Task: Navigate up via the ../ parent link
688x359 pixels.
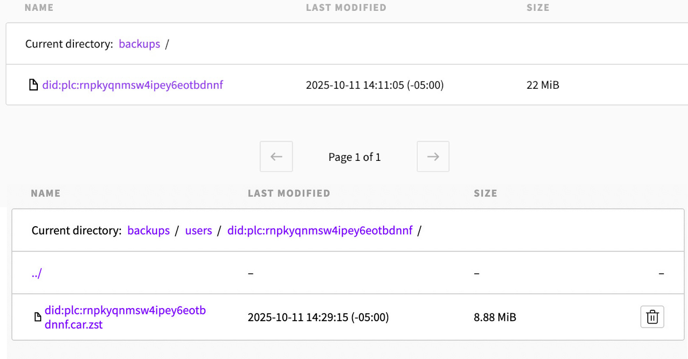Action: pos(37,273)
